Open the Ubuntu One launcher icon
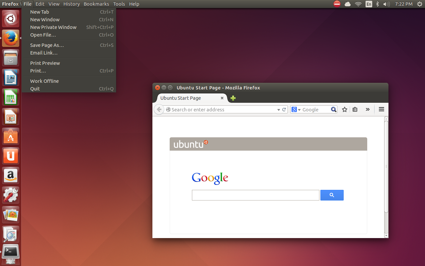Viewport: 425px width, 266px height. (11, 156)
